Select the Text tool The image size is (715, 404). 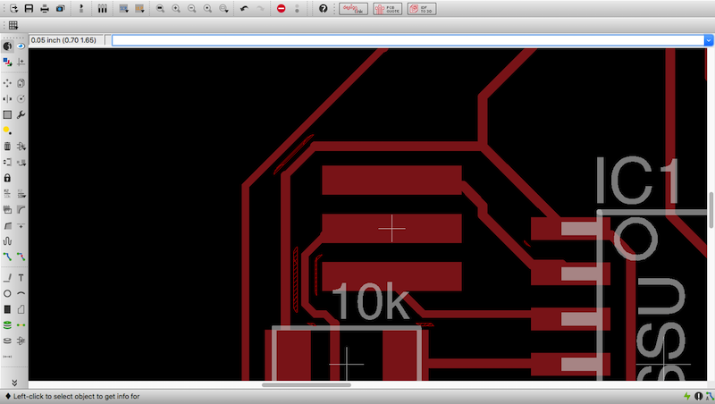[21, 278]
